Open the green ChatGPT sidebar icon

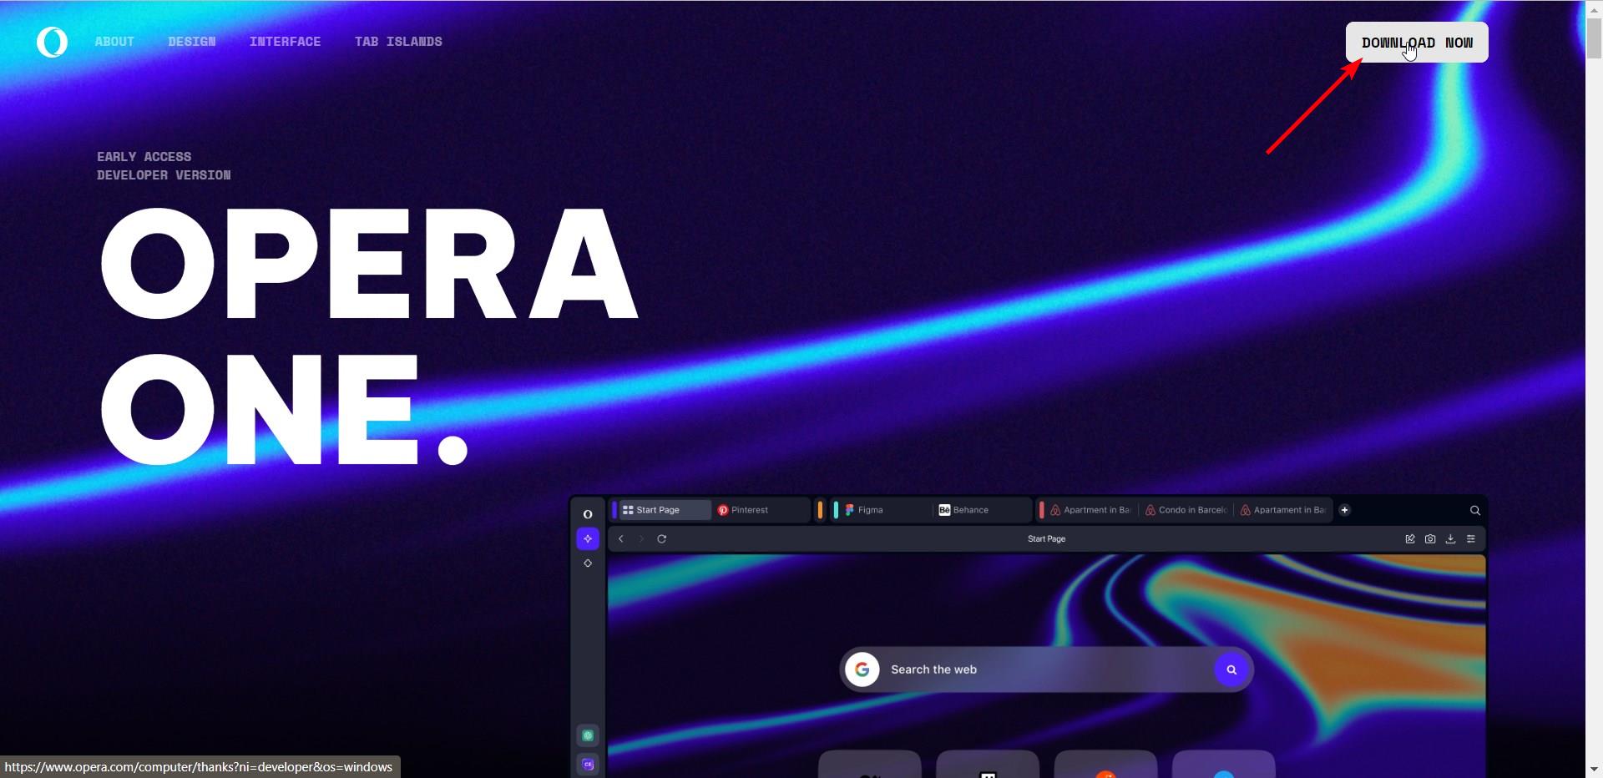588,735
